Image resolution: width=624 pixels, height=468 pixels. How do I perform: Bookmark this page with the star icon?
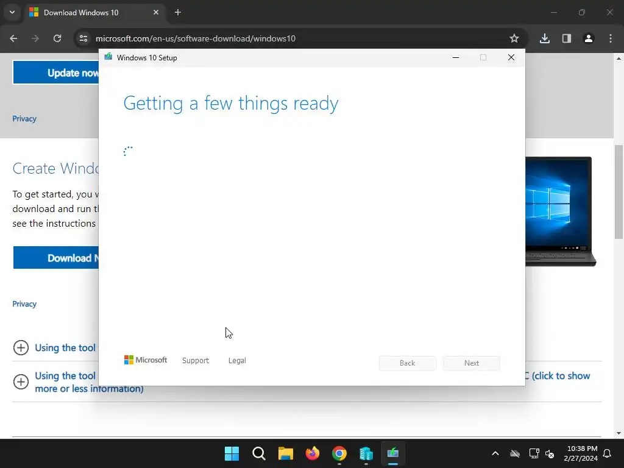click(x=514, y=38)
